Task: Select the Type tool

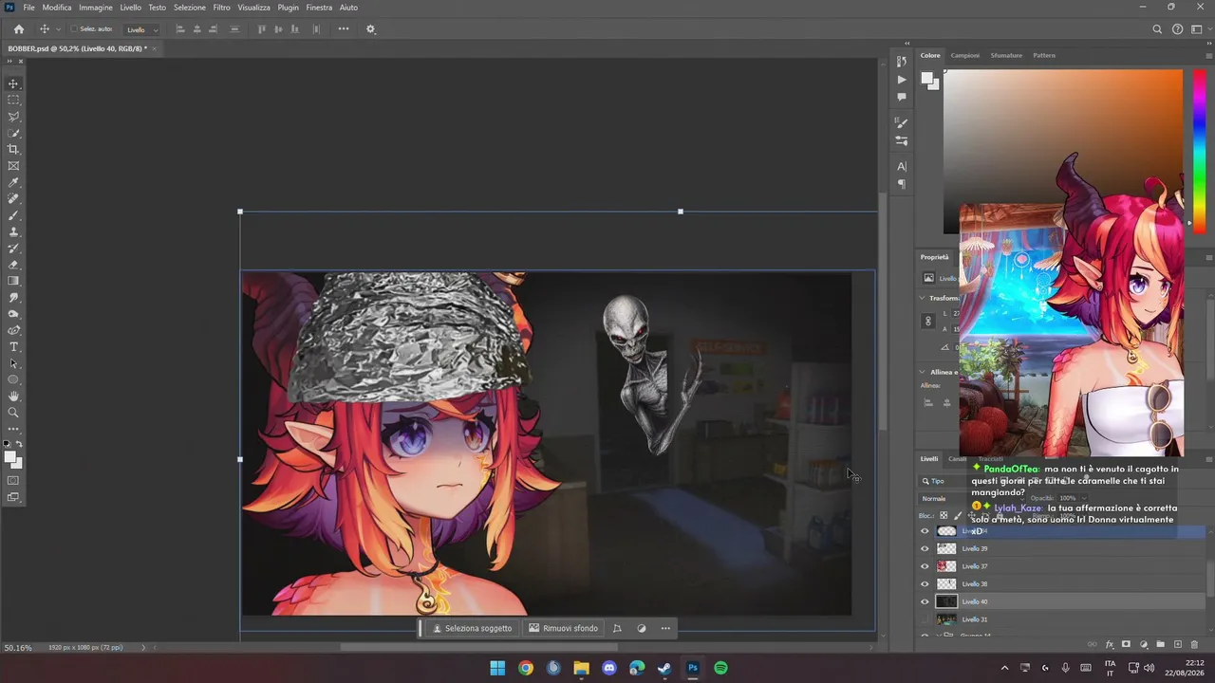Action: pyautogui.click(x=13, y=347)
